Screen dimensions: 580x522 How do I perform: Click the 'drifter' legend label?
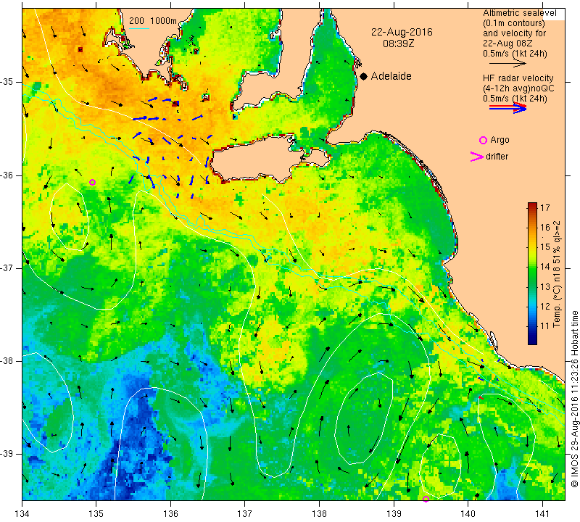click(497, 157)
